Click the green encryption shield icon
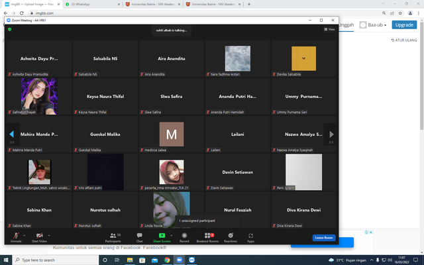424x265 pixels. point(10,29)
